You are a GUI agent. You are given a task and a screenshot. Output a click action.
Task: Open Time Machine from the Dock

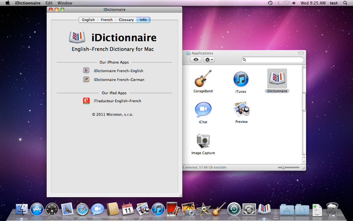(234, 209)
